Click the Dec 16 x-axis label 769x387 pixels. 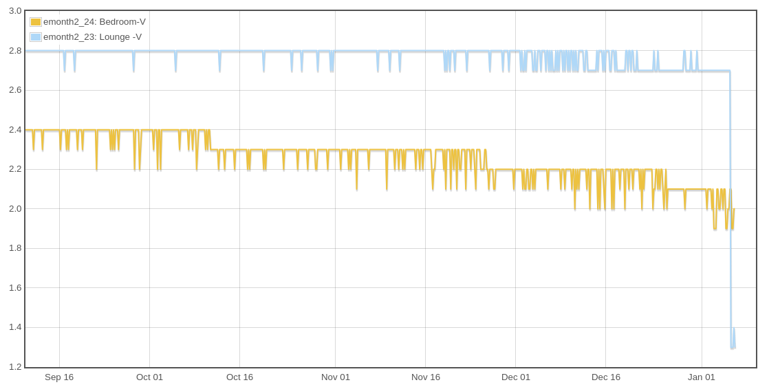tap(606, 377)
